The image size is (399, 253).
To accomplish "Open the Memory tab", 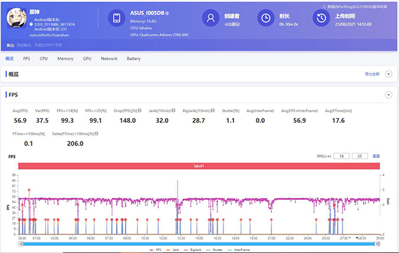I will 65,58.
